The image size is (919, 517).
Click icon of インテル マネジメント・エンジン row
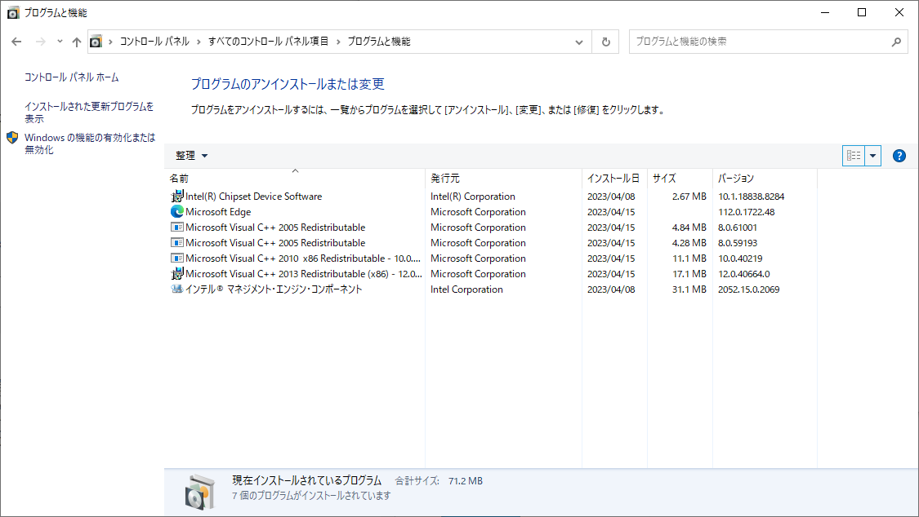[177, 289]
